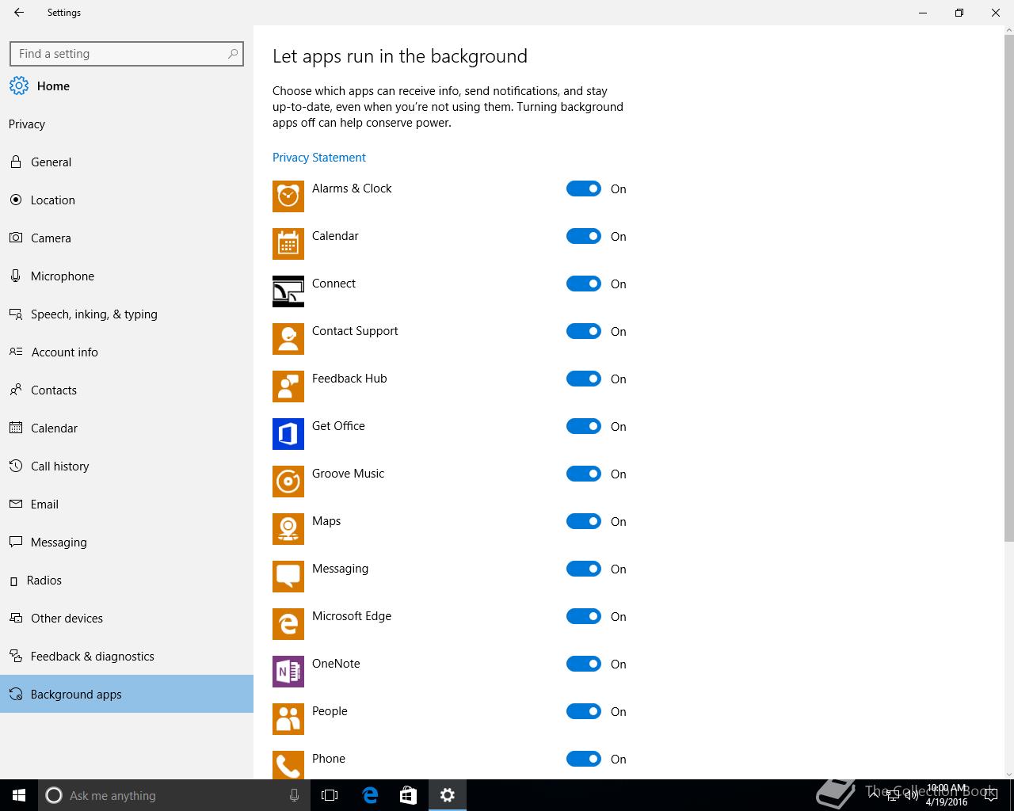Image resolution: width=1014 pixels, height=811 pixels.
Task: Click the Feedback Hub app icon
Action: pyautogui.click(x=288, y=386)
